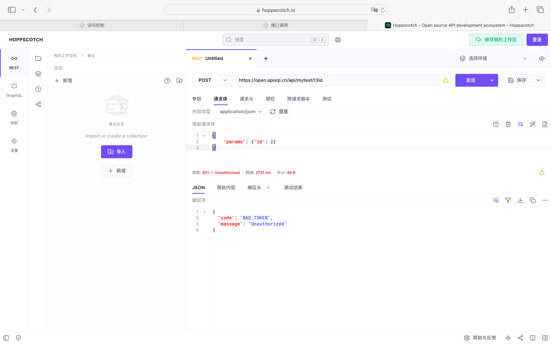Open the Realtime (实时) globe icon
Viewport: 551px width, 344px height.
coord(14,117)
